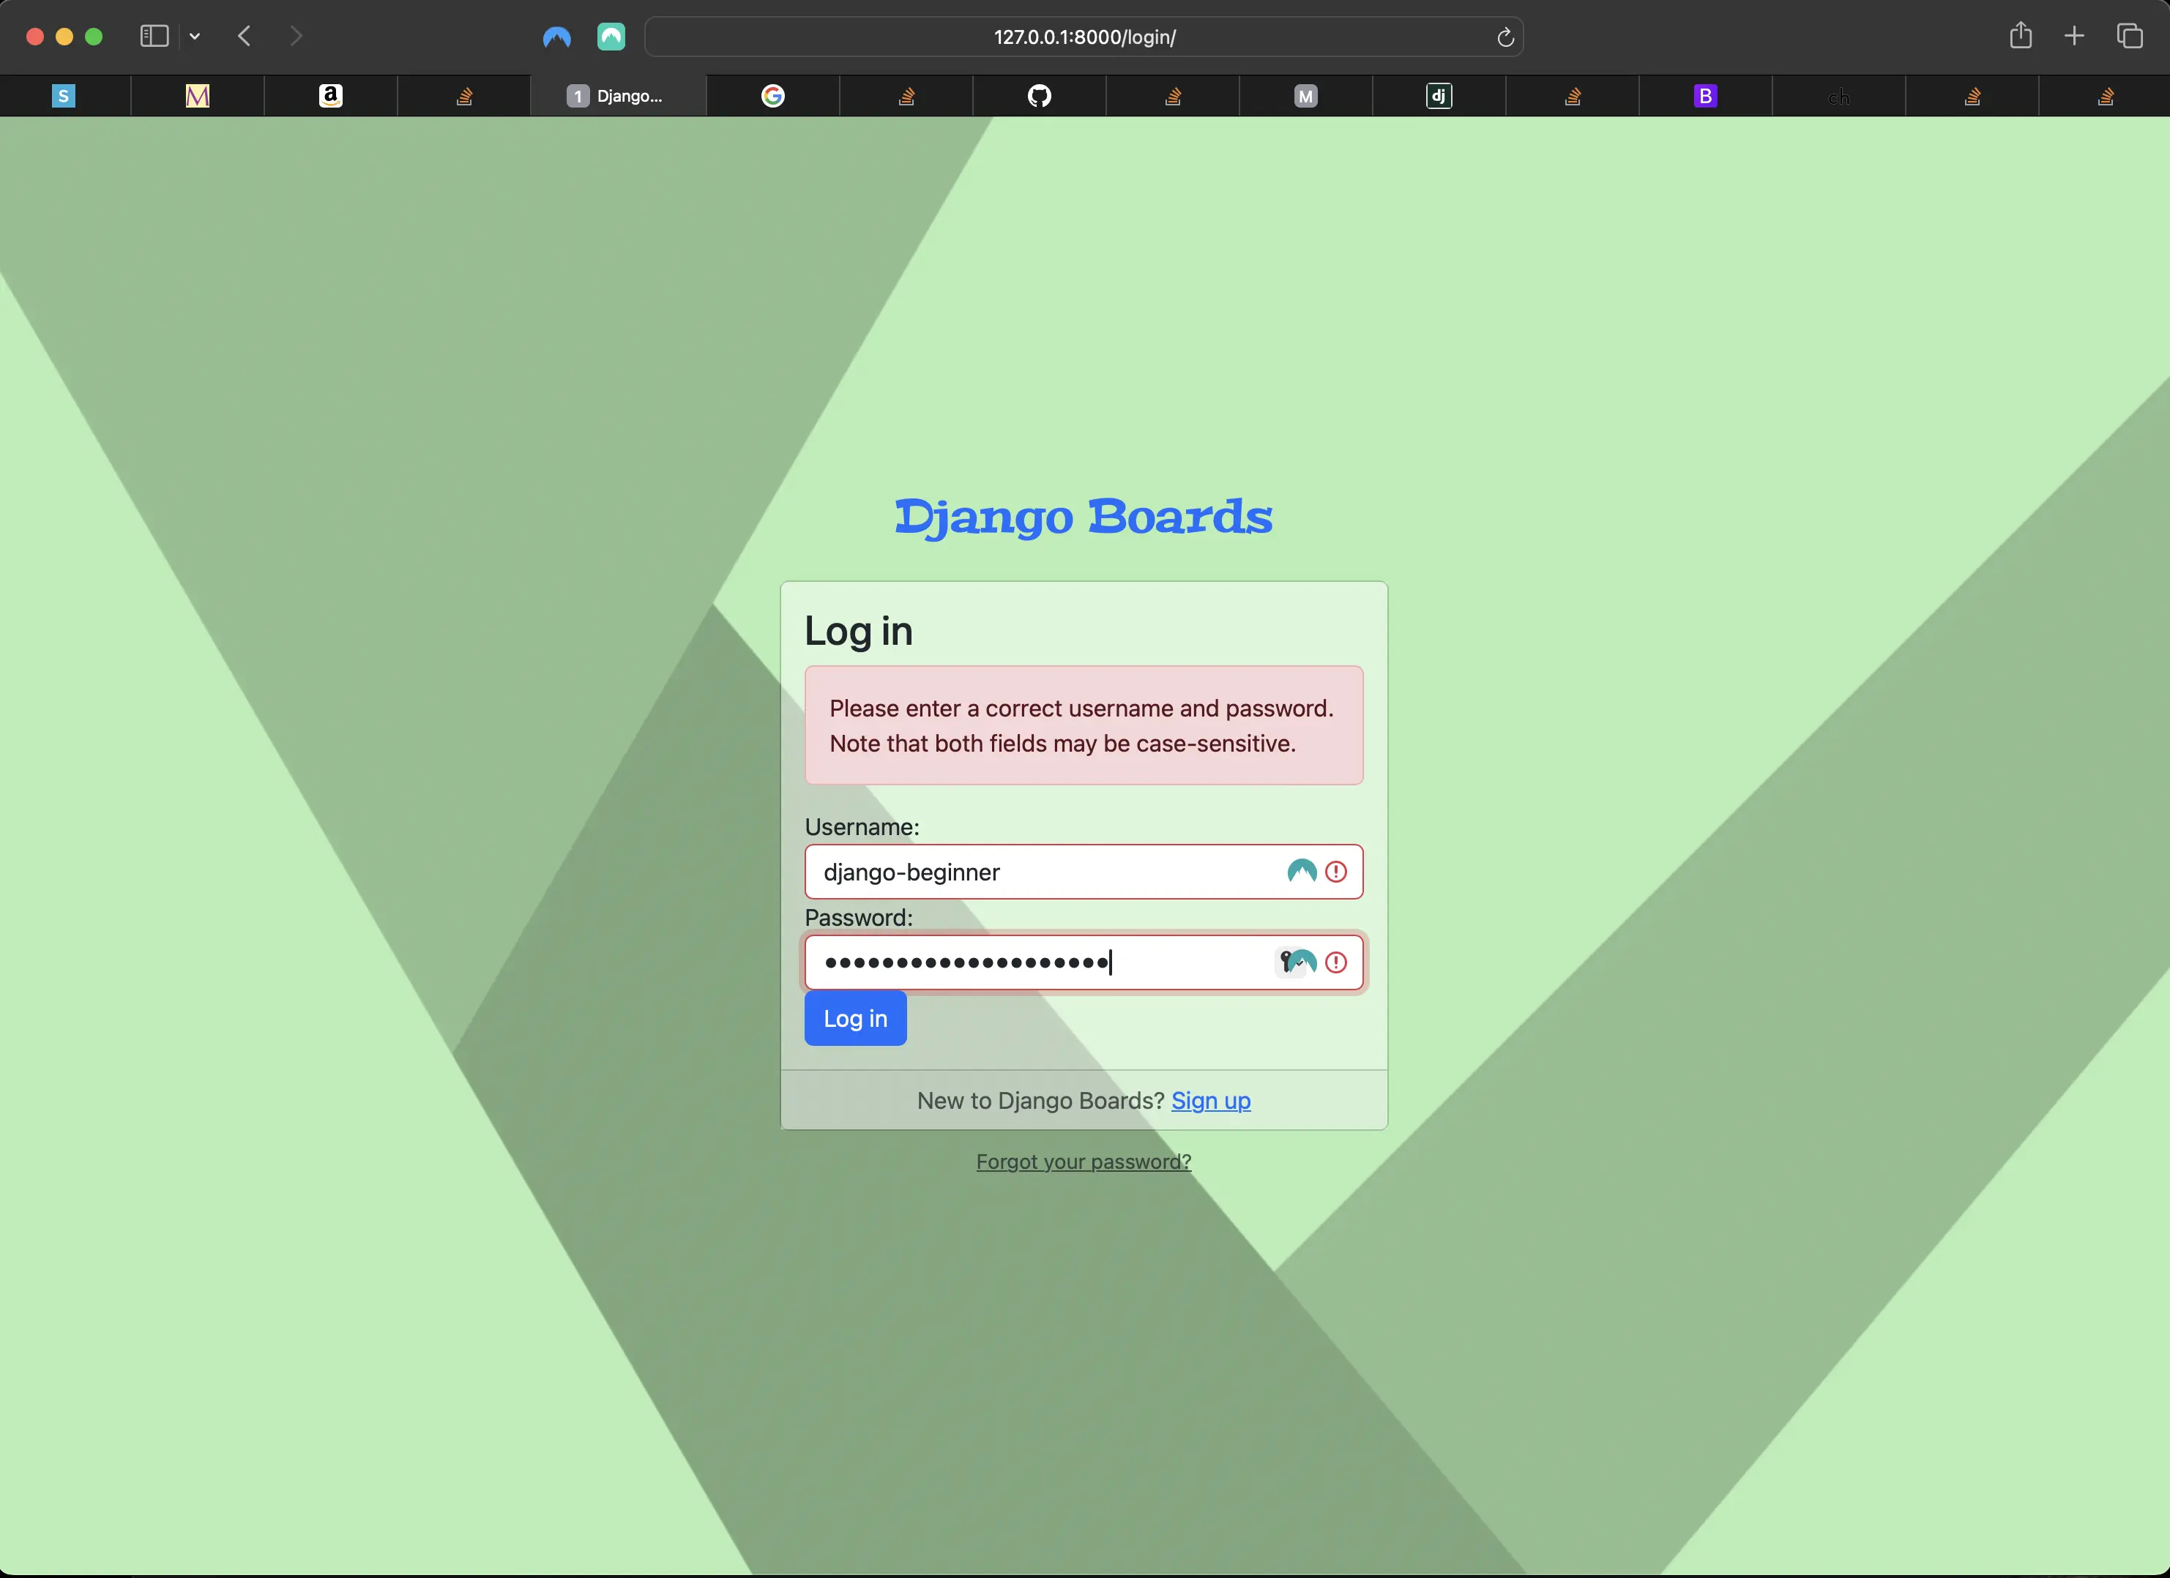2170x1578 pixels.
Task: Submit with the blue Log in button
Action: [855, 1019]
